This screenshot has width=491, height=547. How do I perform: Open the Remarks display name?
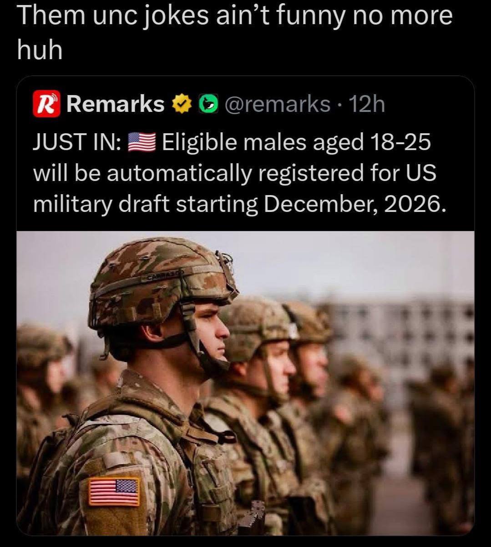[116, 104]
